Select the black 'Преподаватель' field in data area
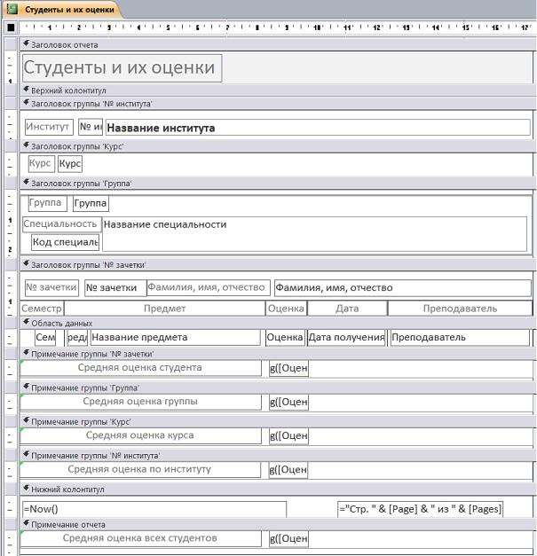Viewport: 537px width, 556px height. pyautogui.click(x=460, y=338)
